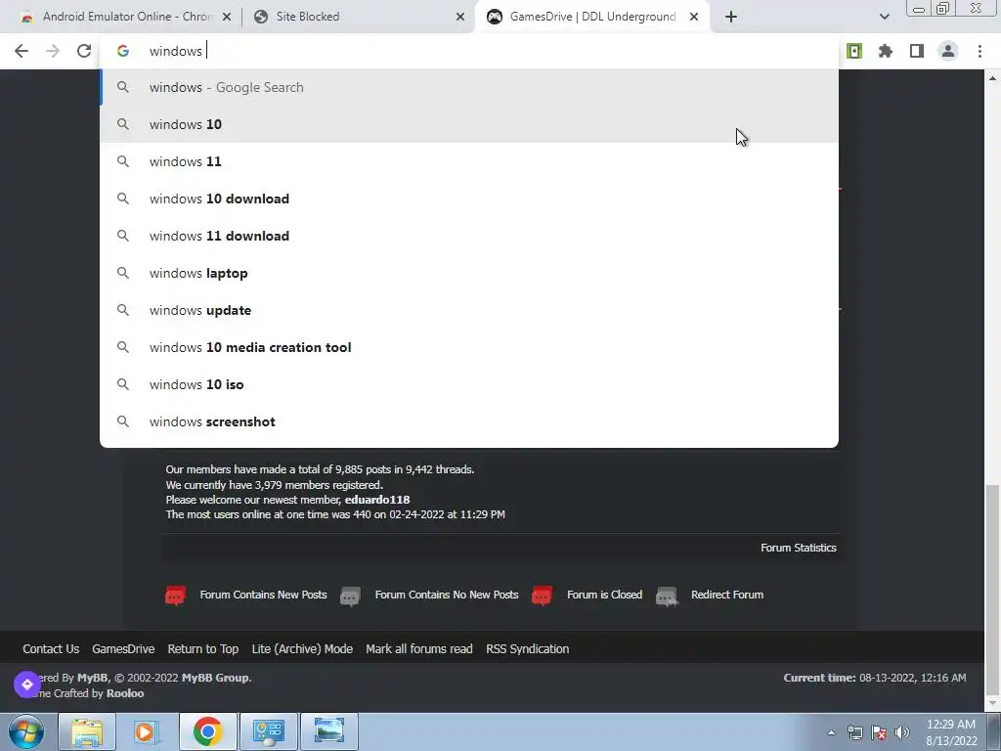
Task: Open the Forum Statistics link
Action: click(798, 548)
